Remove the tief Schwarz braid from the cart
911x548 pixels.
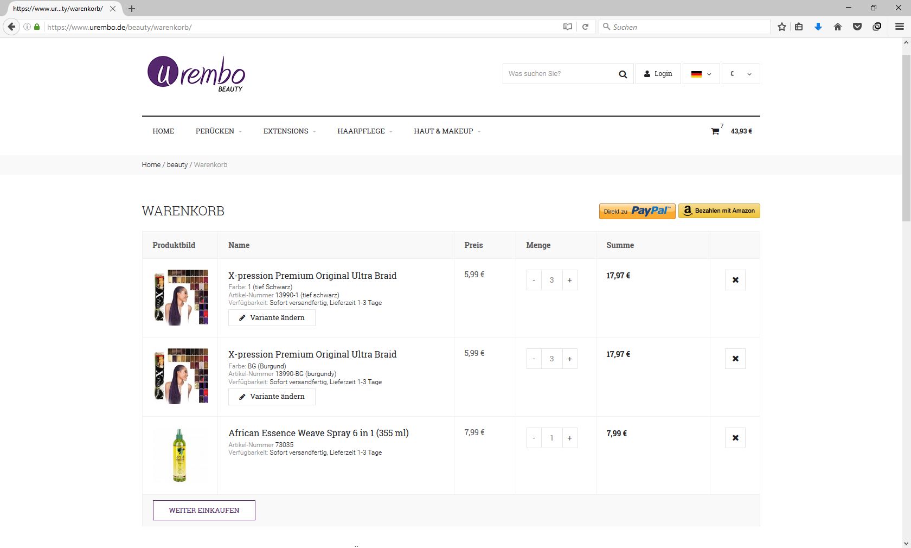point(735,280)
